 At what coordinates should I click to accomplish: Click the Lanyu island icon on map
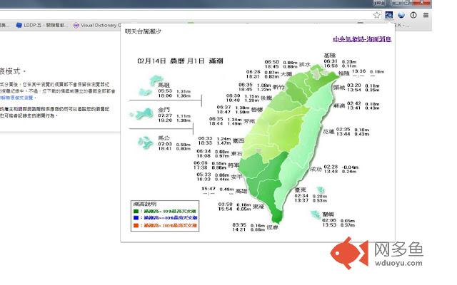[316, 215]
